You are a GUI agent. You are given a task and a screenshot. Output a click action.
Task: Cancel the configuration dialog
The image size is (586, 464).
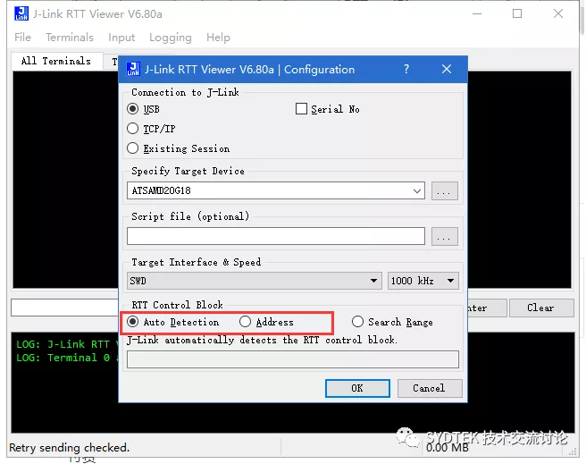[x=430, y=388]
